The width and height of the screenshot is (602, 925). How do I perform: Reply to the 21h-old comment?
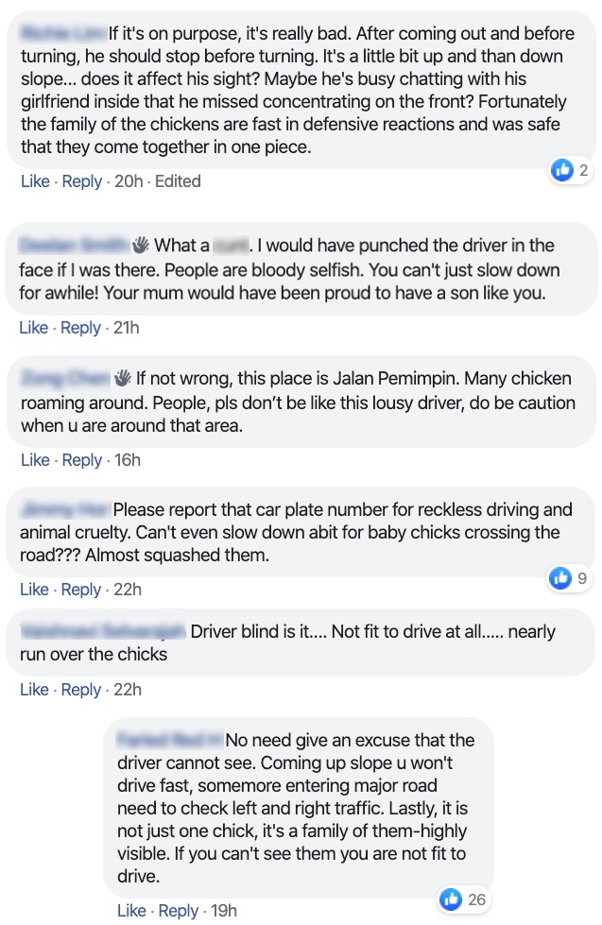click(x=80, y=328)
